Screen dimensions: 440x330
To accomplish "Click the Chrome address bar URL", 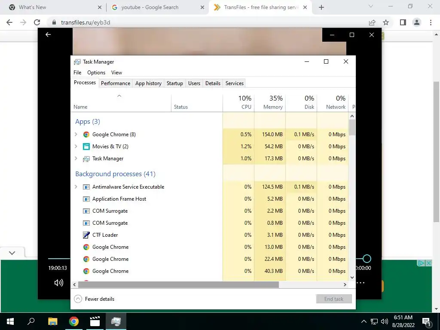I will [x=86, y=22].
